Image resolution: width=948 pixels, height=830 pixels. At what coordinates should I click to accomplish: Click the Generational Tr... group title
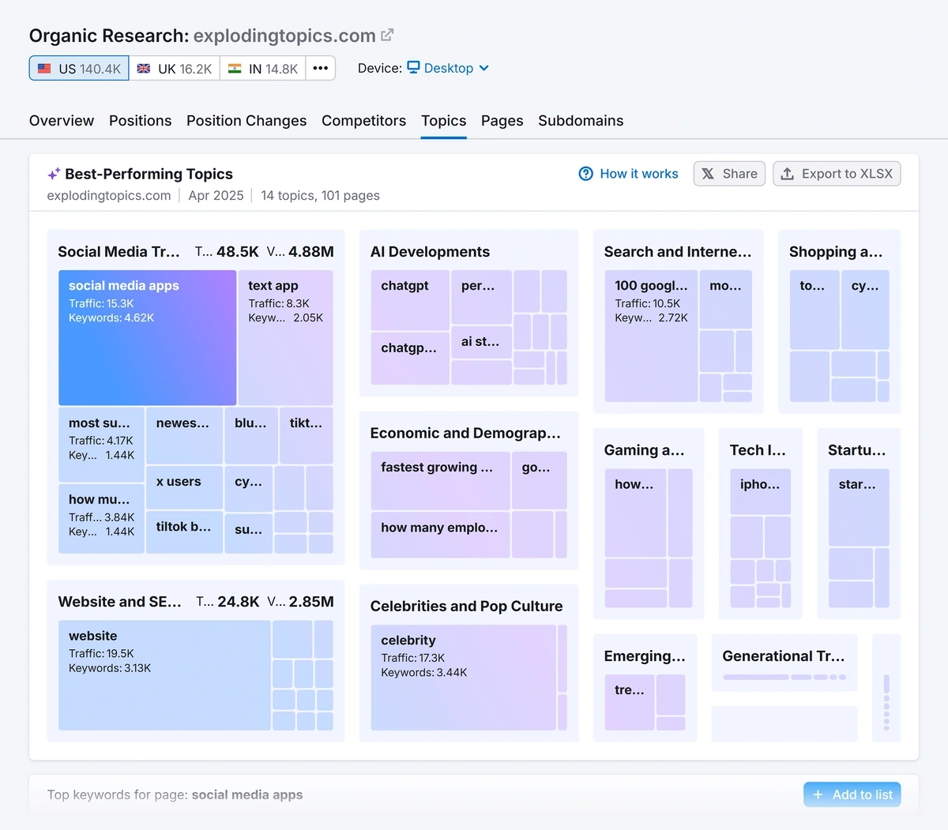pyautogui.click(x=783, y=656)
